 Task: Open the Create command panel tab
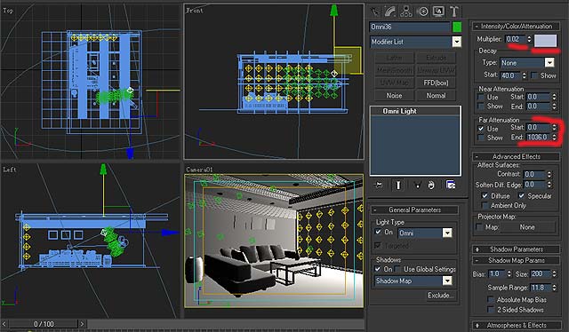coord(374,12)
